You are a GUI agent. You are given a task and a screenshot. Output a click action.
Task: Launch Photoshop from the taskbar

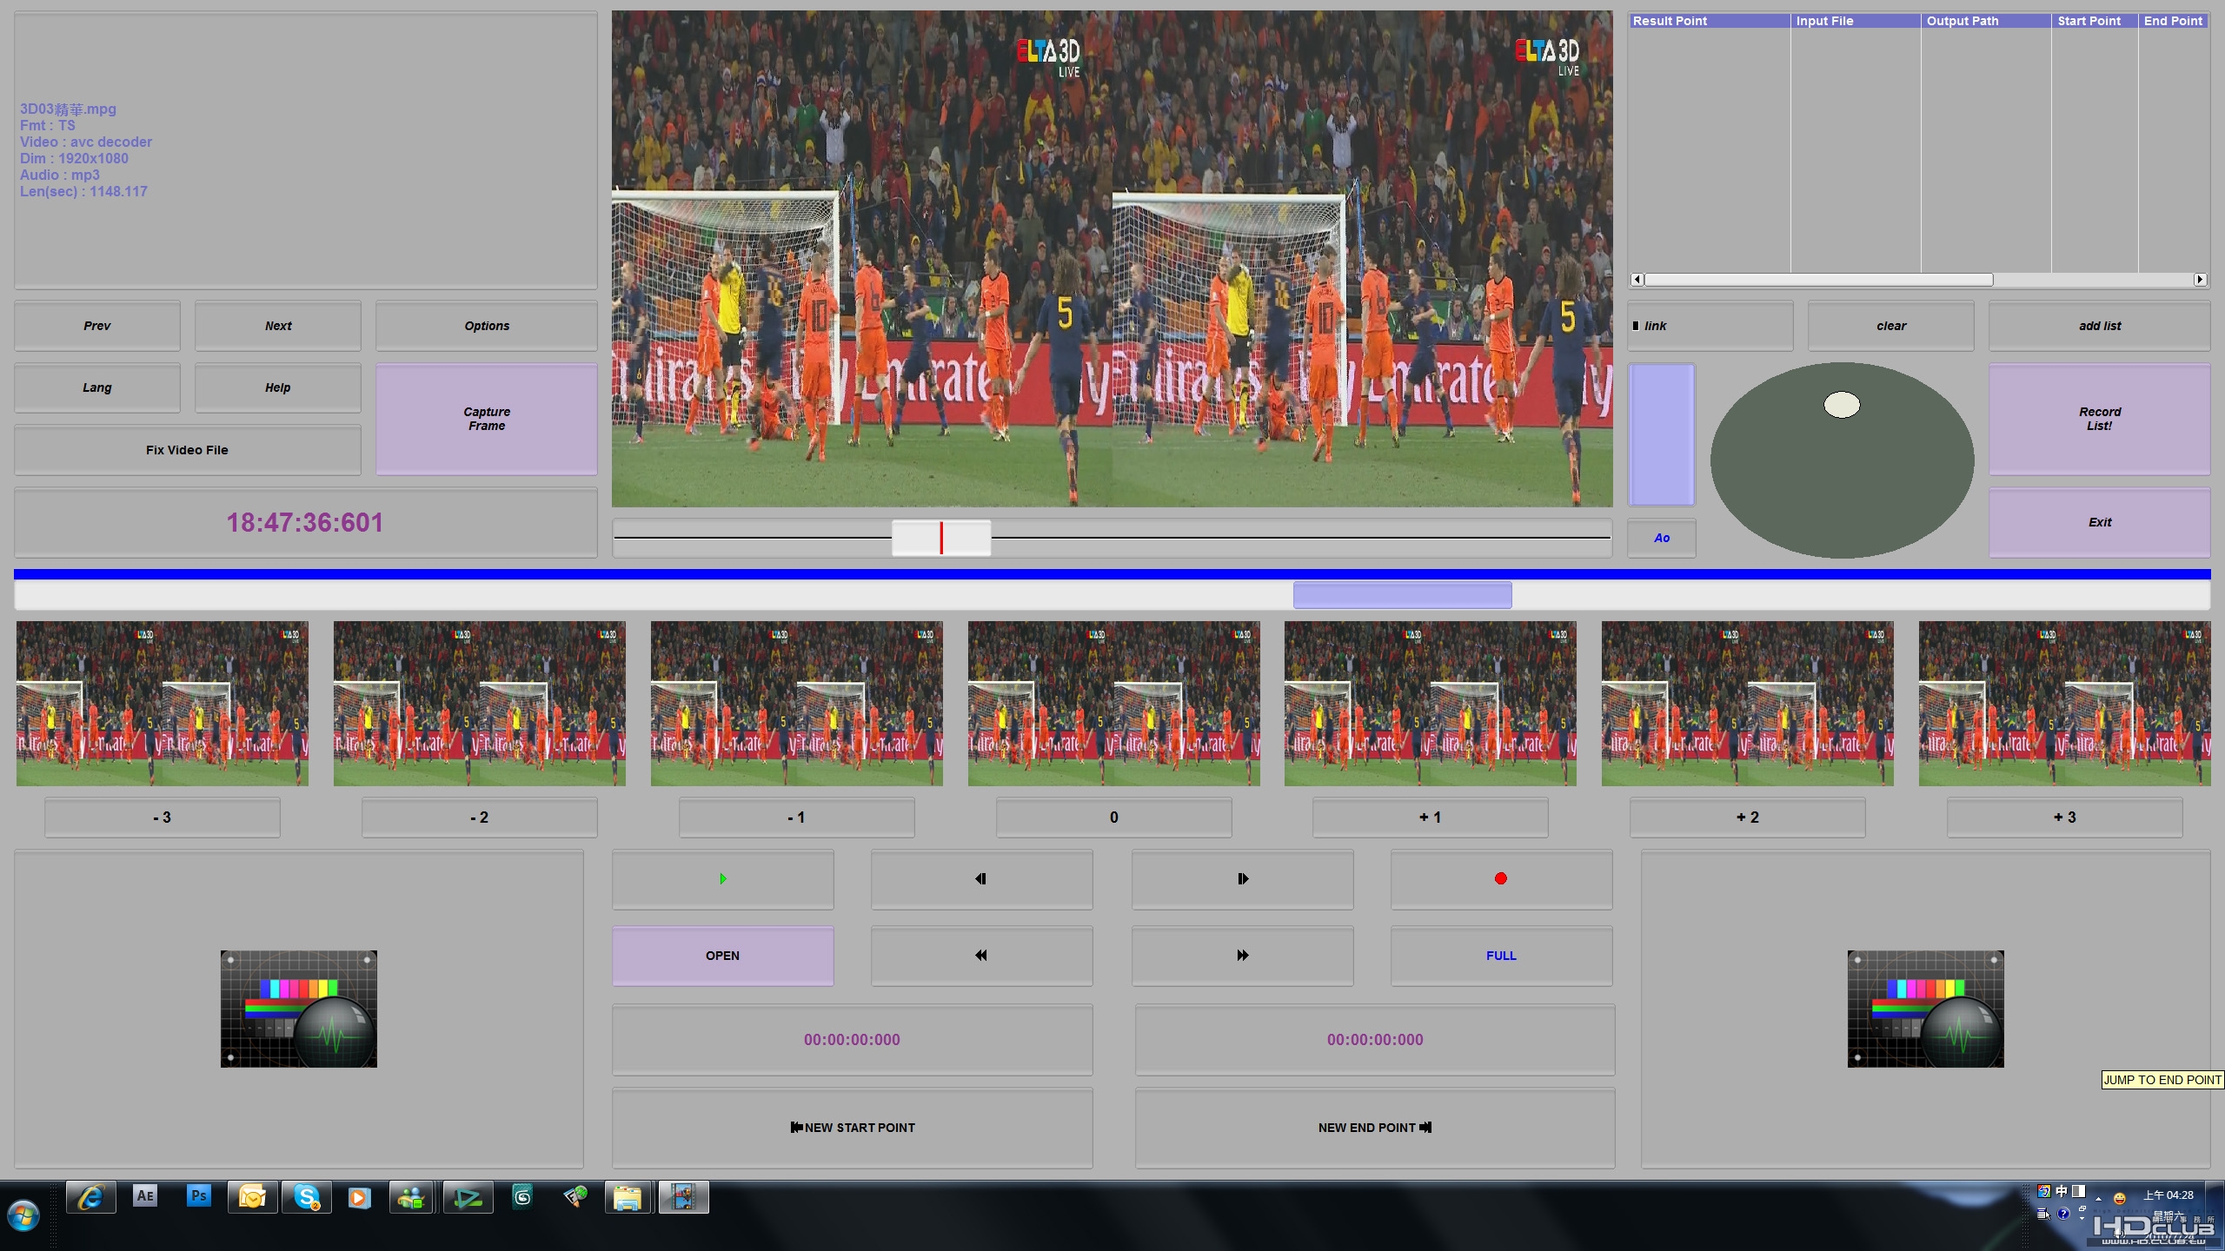click(199, 1196)
